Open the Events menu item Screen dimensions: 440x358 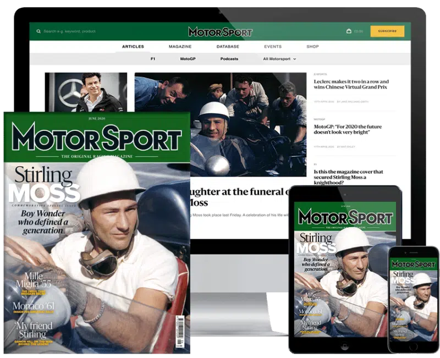click(x=273, y=47)
